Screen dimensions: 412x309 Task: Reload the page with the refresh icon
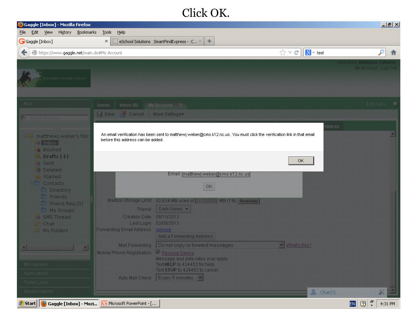[x=297, y=53]
